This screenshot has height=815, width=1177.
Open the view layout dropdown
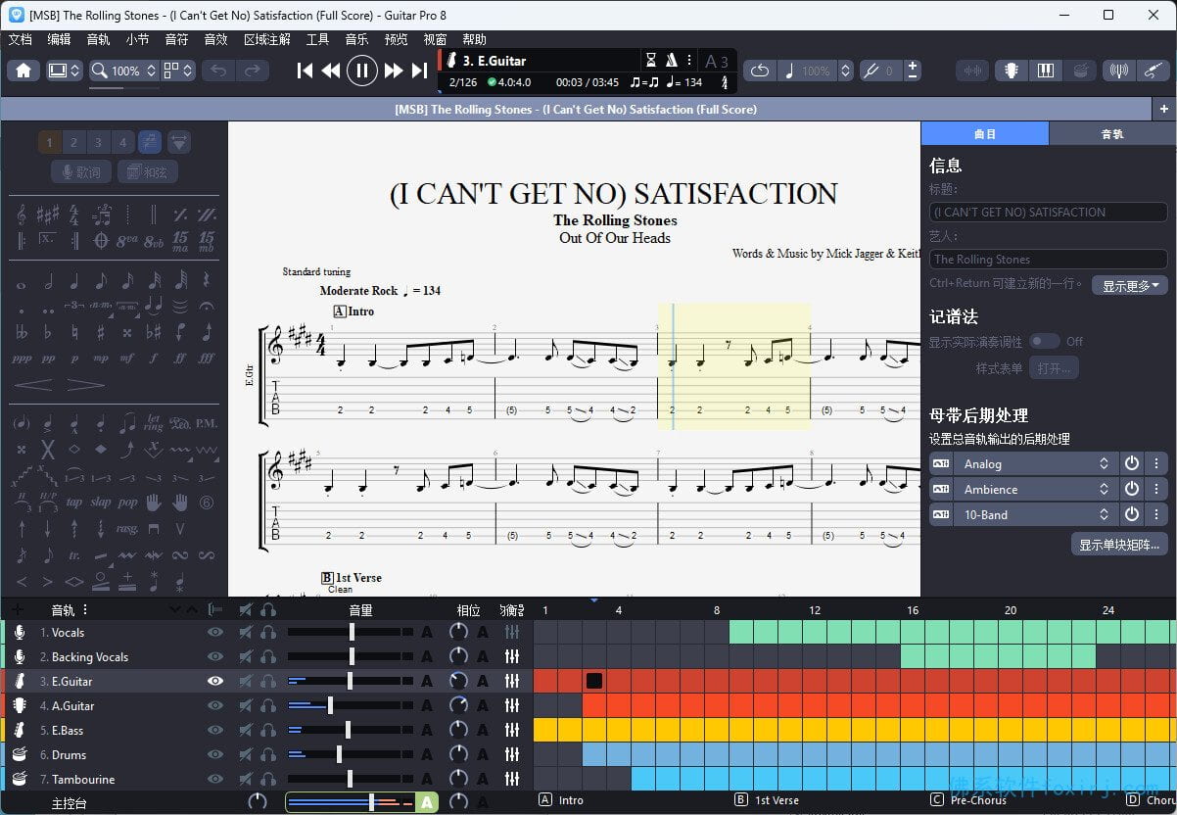(178, 71)
